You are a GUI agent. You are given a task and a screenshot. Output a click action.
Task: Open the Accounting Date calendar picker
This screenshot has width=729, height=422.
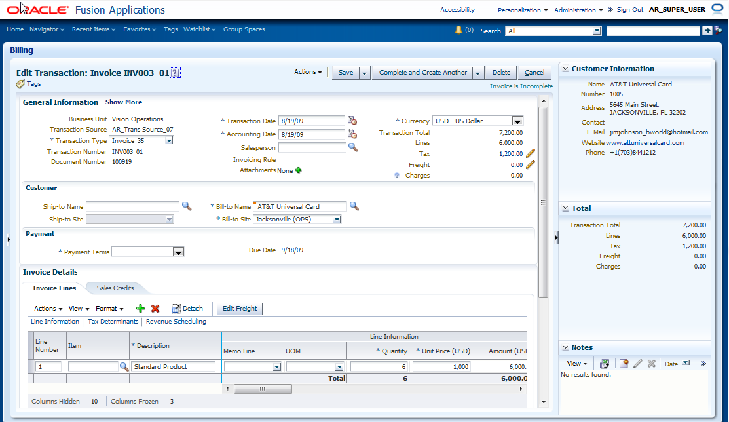pyautogui.click(x=352, y=134)
